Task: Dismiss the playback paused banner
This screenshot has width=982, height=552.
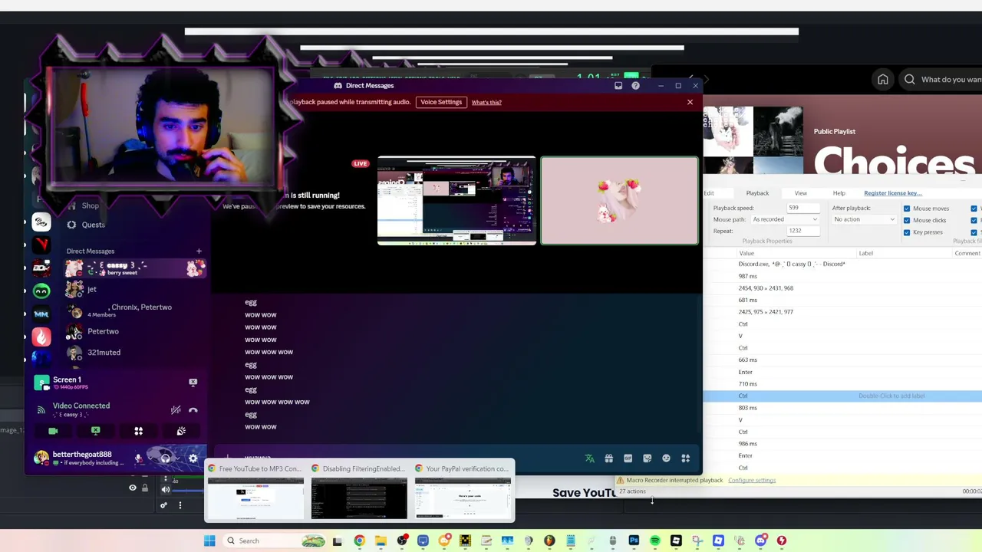Action: point(690,102)
